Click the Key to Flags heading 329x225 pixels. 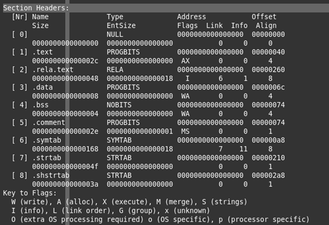30,193
